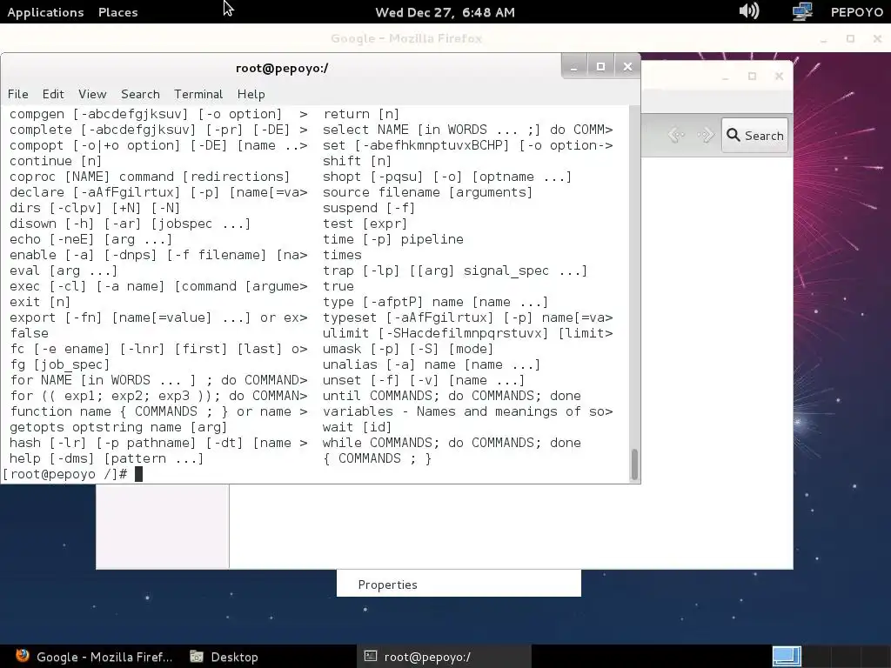Click the 'fg [job_spec]' terminal line
Image resolution: width=891 pixels, height=668 pixels.
click(x=59, y=364)
